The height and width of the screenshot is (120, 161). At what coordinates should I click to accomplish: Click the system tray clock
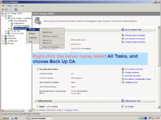[157, 118]
